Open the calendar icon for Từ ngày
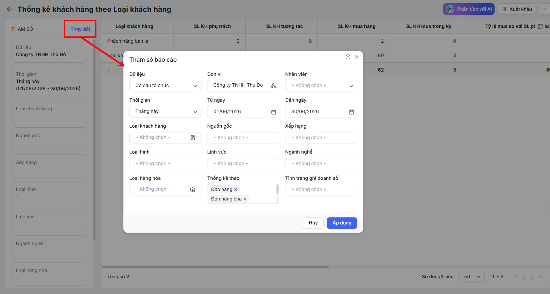This screenshot has width=550, height=294. (x=274, y=112)
